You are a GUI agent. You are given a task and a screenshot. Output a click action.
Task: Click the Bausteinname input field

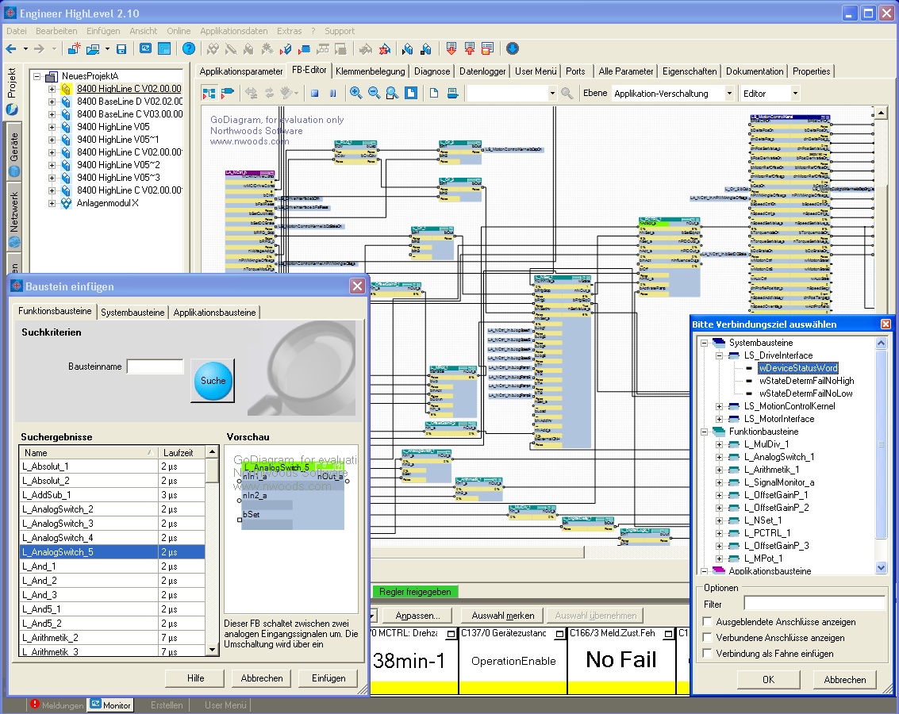[155, 367]
